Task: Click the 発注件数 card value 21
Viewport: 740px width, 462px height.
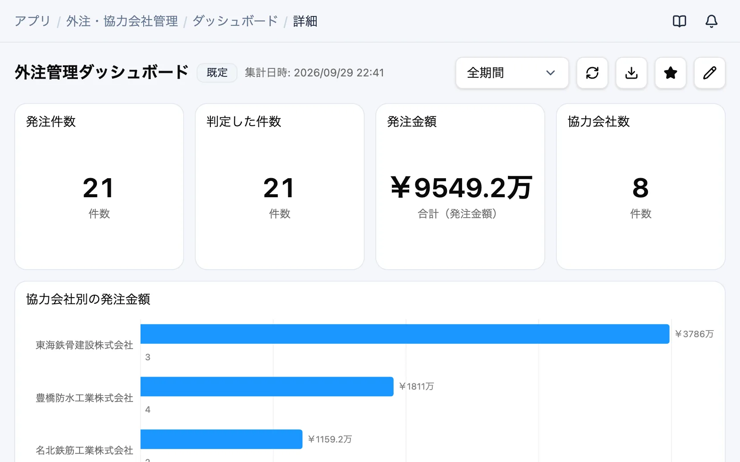Action: (99, 188)
